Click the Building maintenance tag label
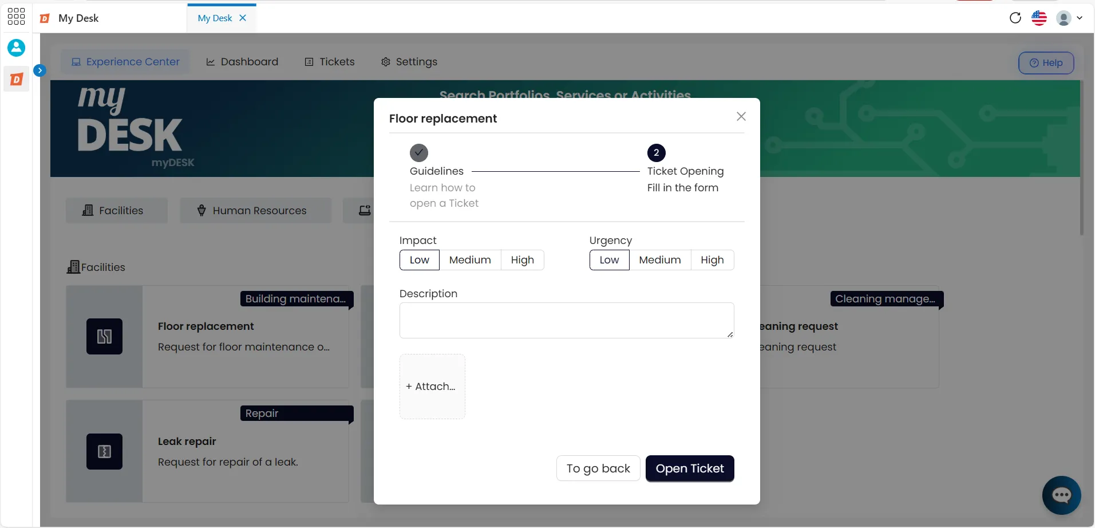The height and width of the screenshot is (528, 1095). pos(297,299)
